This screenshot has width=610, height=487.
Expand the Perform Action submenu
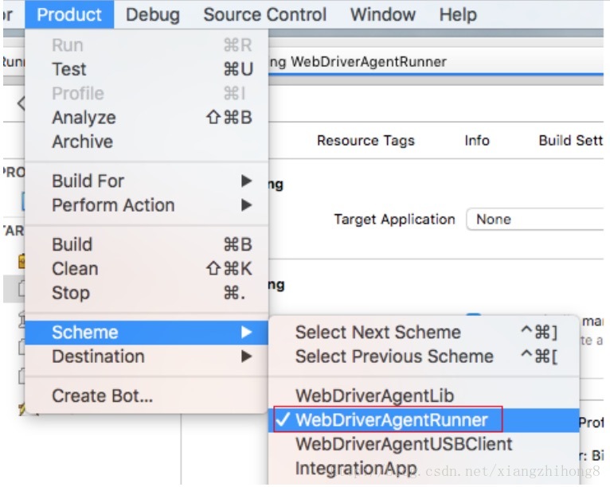[113, 205]
